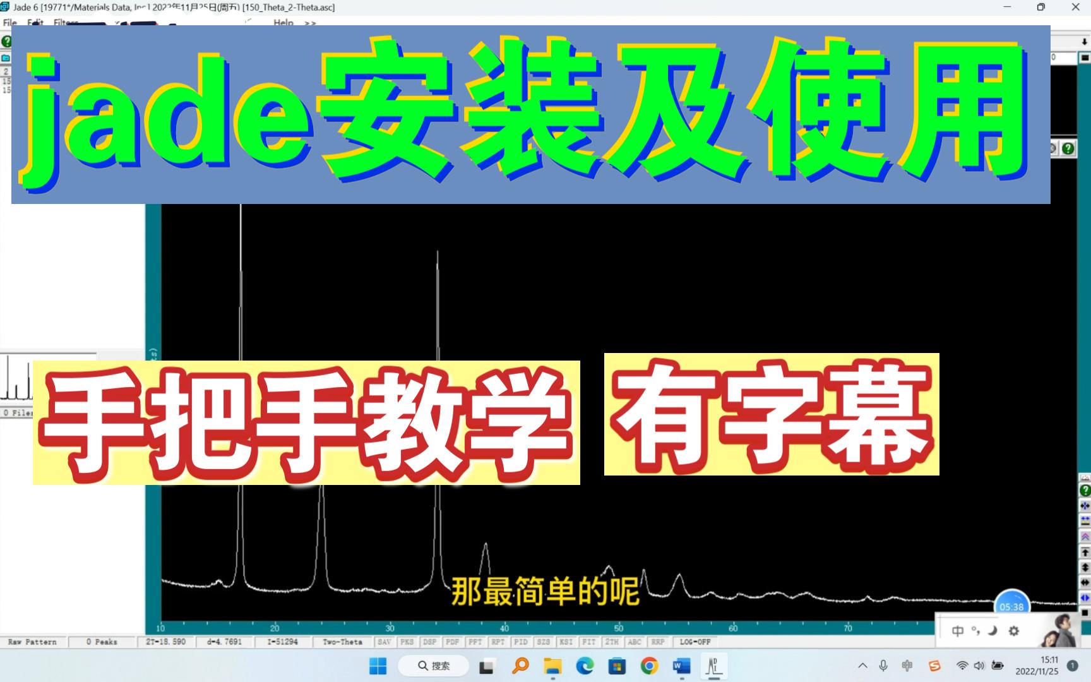Click the Sogou input tray icon
The width and height of the screenshot is (1091, 682).
click(x=934, y=666)
